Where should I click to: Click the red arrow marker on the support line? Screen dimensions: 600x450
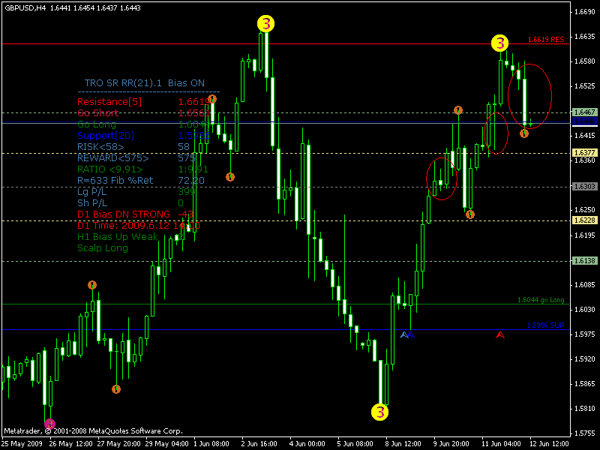click(501, 335)
